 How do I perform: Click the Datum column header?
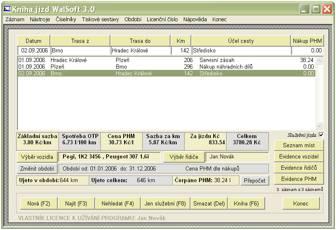(34, 41)
